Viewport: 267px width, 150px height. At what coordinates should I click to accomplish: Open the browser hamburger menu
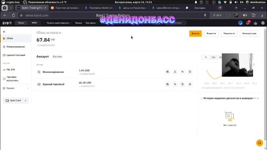pyautogui.click(x=236, y=8)
